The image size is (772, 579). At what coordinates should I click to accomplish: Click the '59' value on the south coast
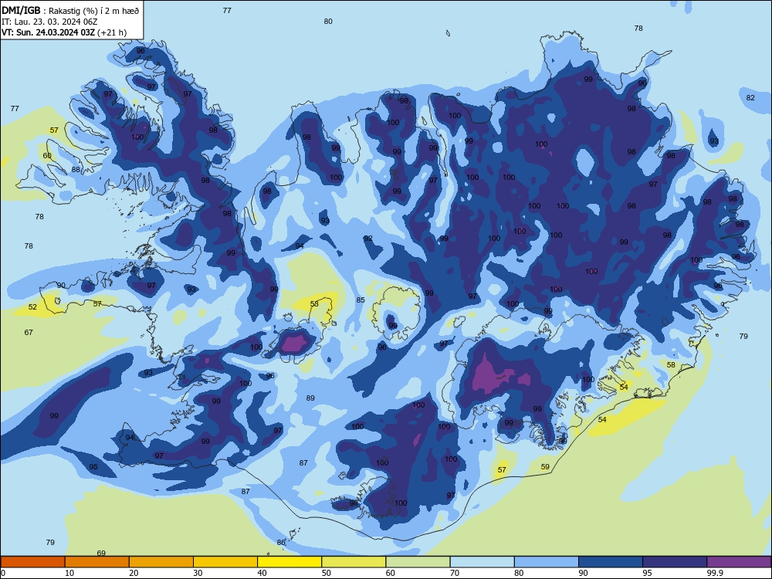pos(545,467)
